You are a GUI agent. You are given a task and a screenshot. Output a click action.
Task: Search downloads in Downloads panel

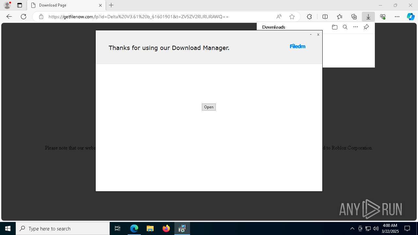pos(345,27)
